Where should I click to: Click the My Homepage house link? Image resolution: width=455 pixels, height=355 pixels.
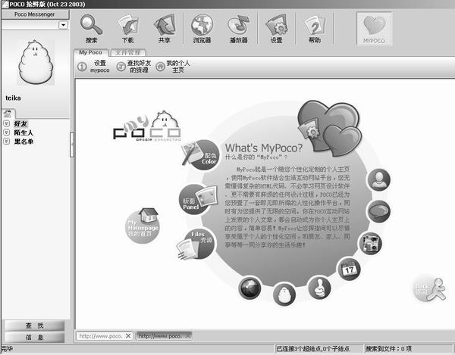tap(145, 224)
